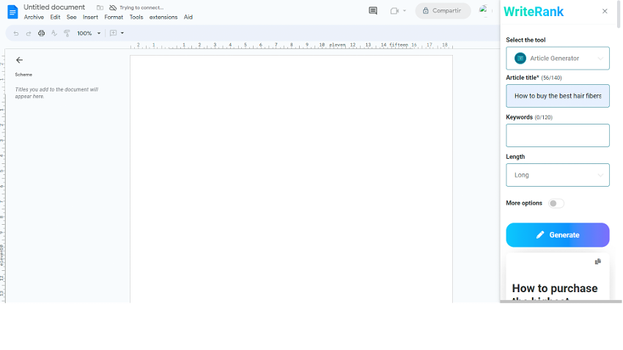
Task: Open the comment history icon
Action: (372, 11)
